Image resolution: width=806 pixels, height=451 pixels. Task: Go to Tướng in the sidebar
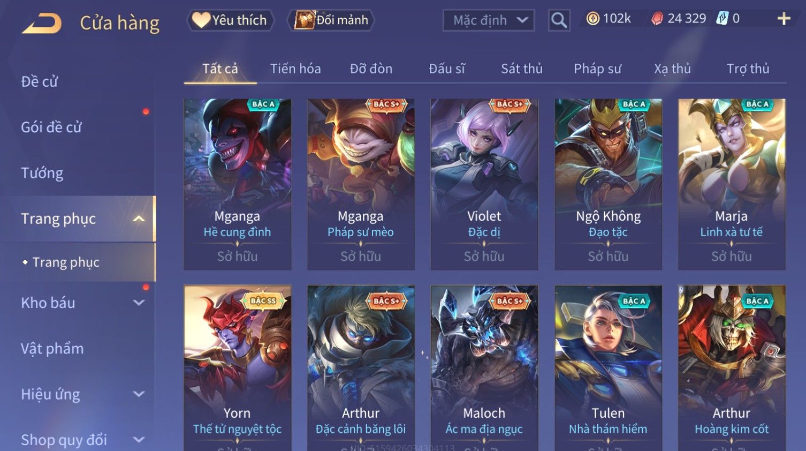click(x=42, y=173)
